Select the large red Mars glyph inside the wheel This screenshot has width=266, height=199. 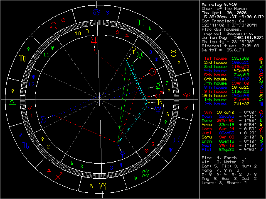click(159, 95)
